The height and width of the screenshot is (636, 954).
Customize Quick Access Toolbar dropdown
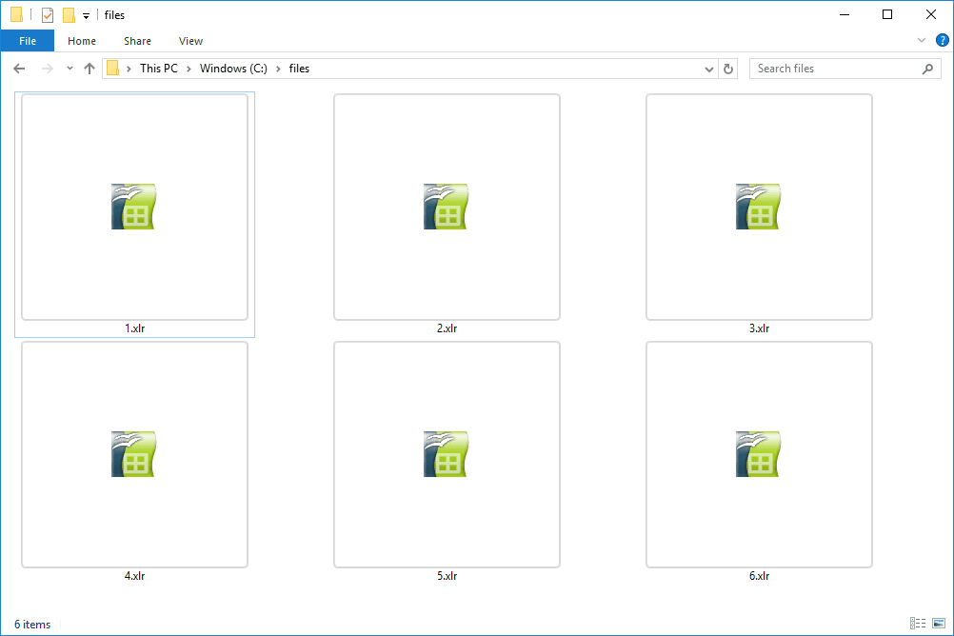86,16
